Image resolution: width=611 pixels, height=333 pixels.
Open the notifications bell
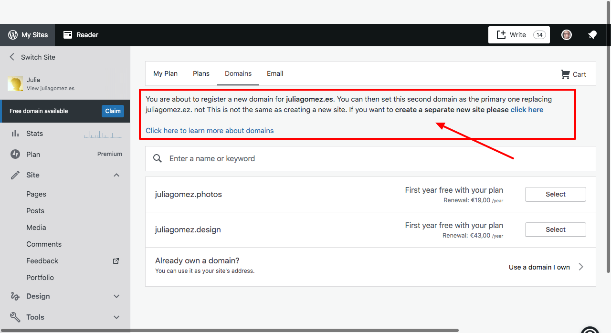(x=592, y=35)
